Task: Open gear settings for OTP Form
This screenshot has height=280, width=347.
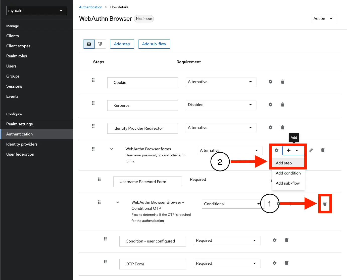Action: tap(274, 263)
